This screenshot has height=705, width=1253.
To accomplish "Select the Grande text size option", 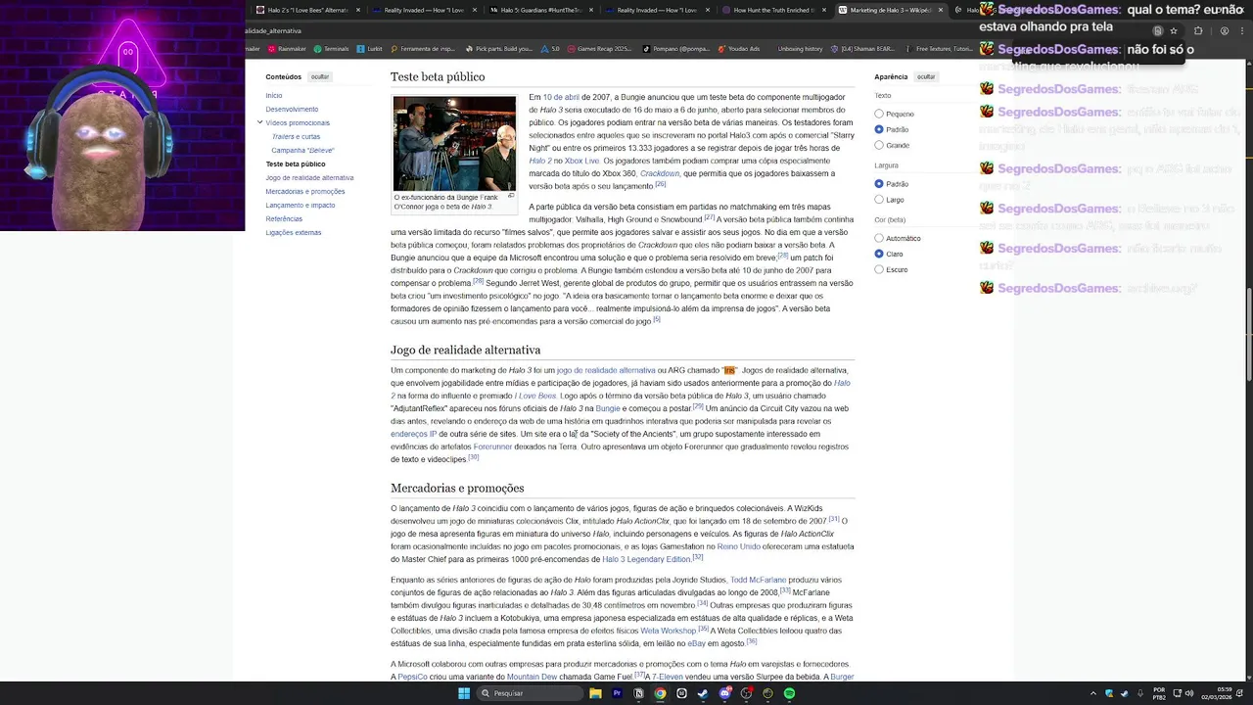I will tap(879, 145).
